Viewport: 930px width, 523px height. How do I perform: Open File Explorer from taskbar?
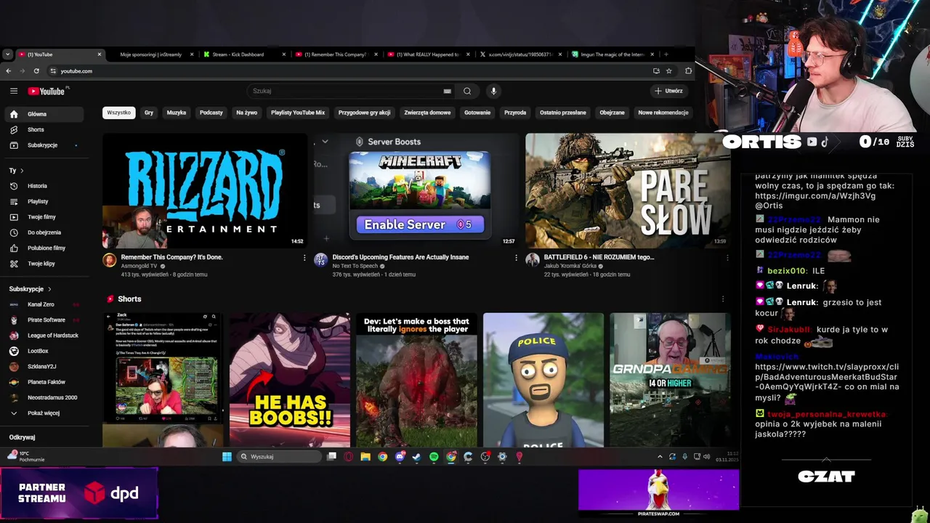point(365,457)
